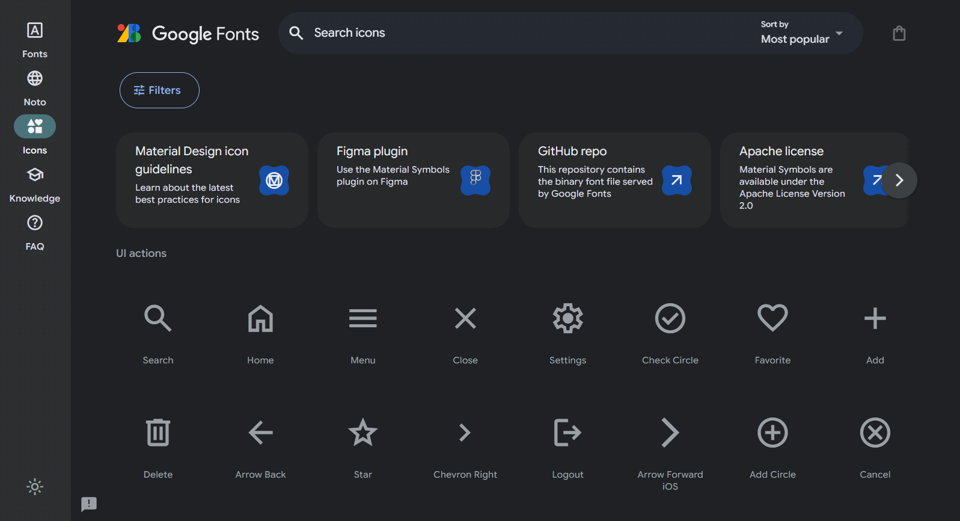
Task: Focus the Search icons input field
Action: 529,33
